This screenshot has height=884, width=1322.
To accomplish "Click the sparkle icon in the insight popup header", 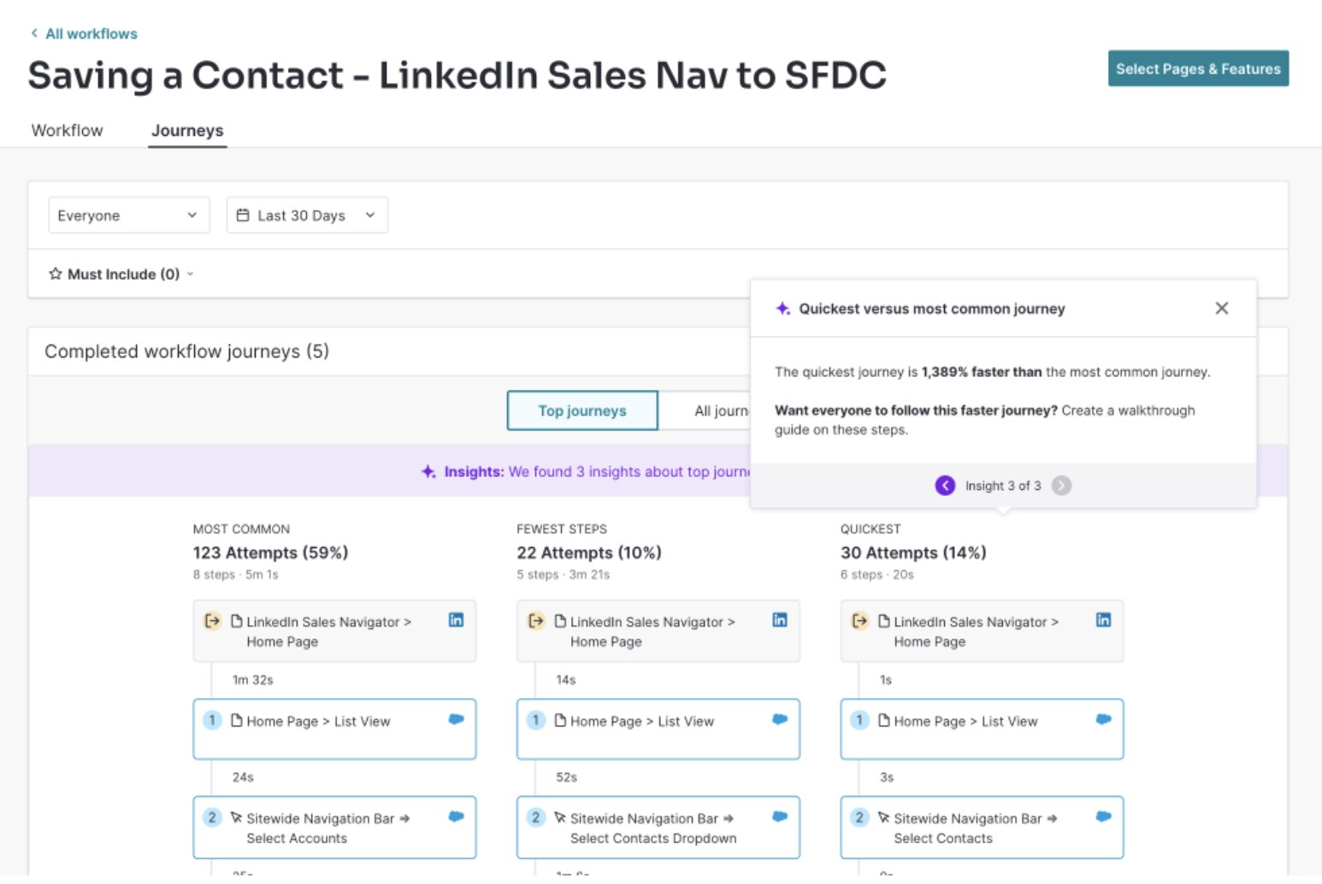I will tap(782, 309).
